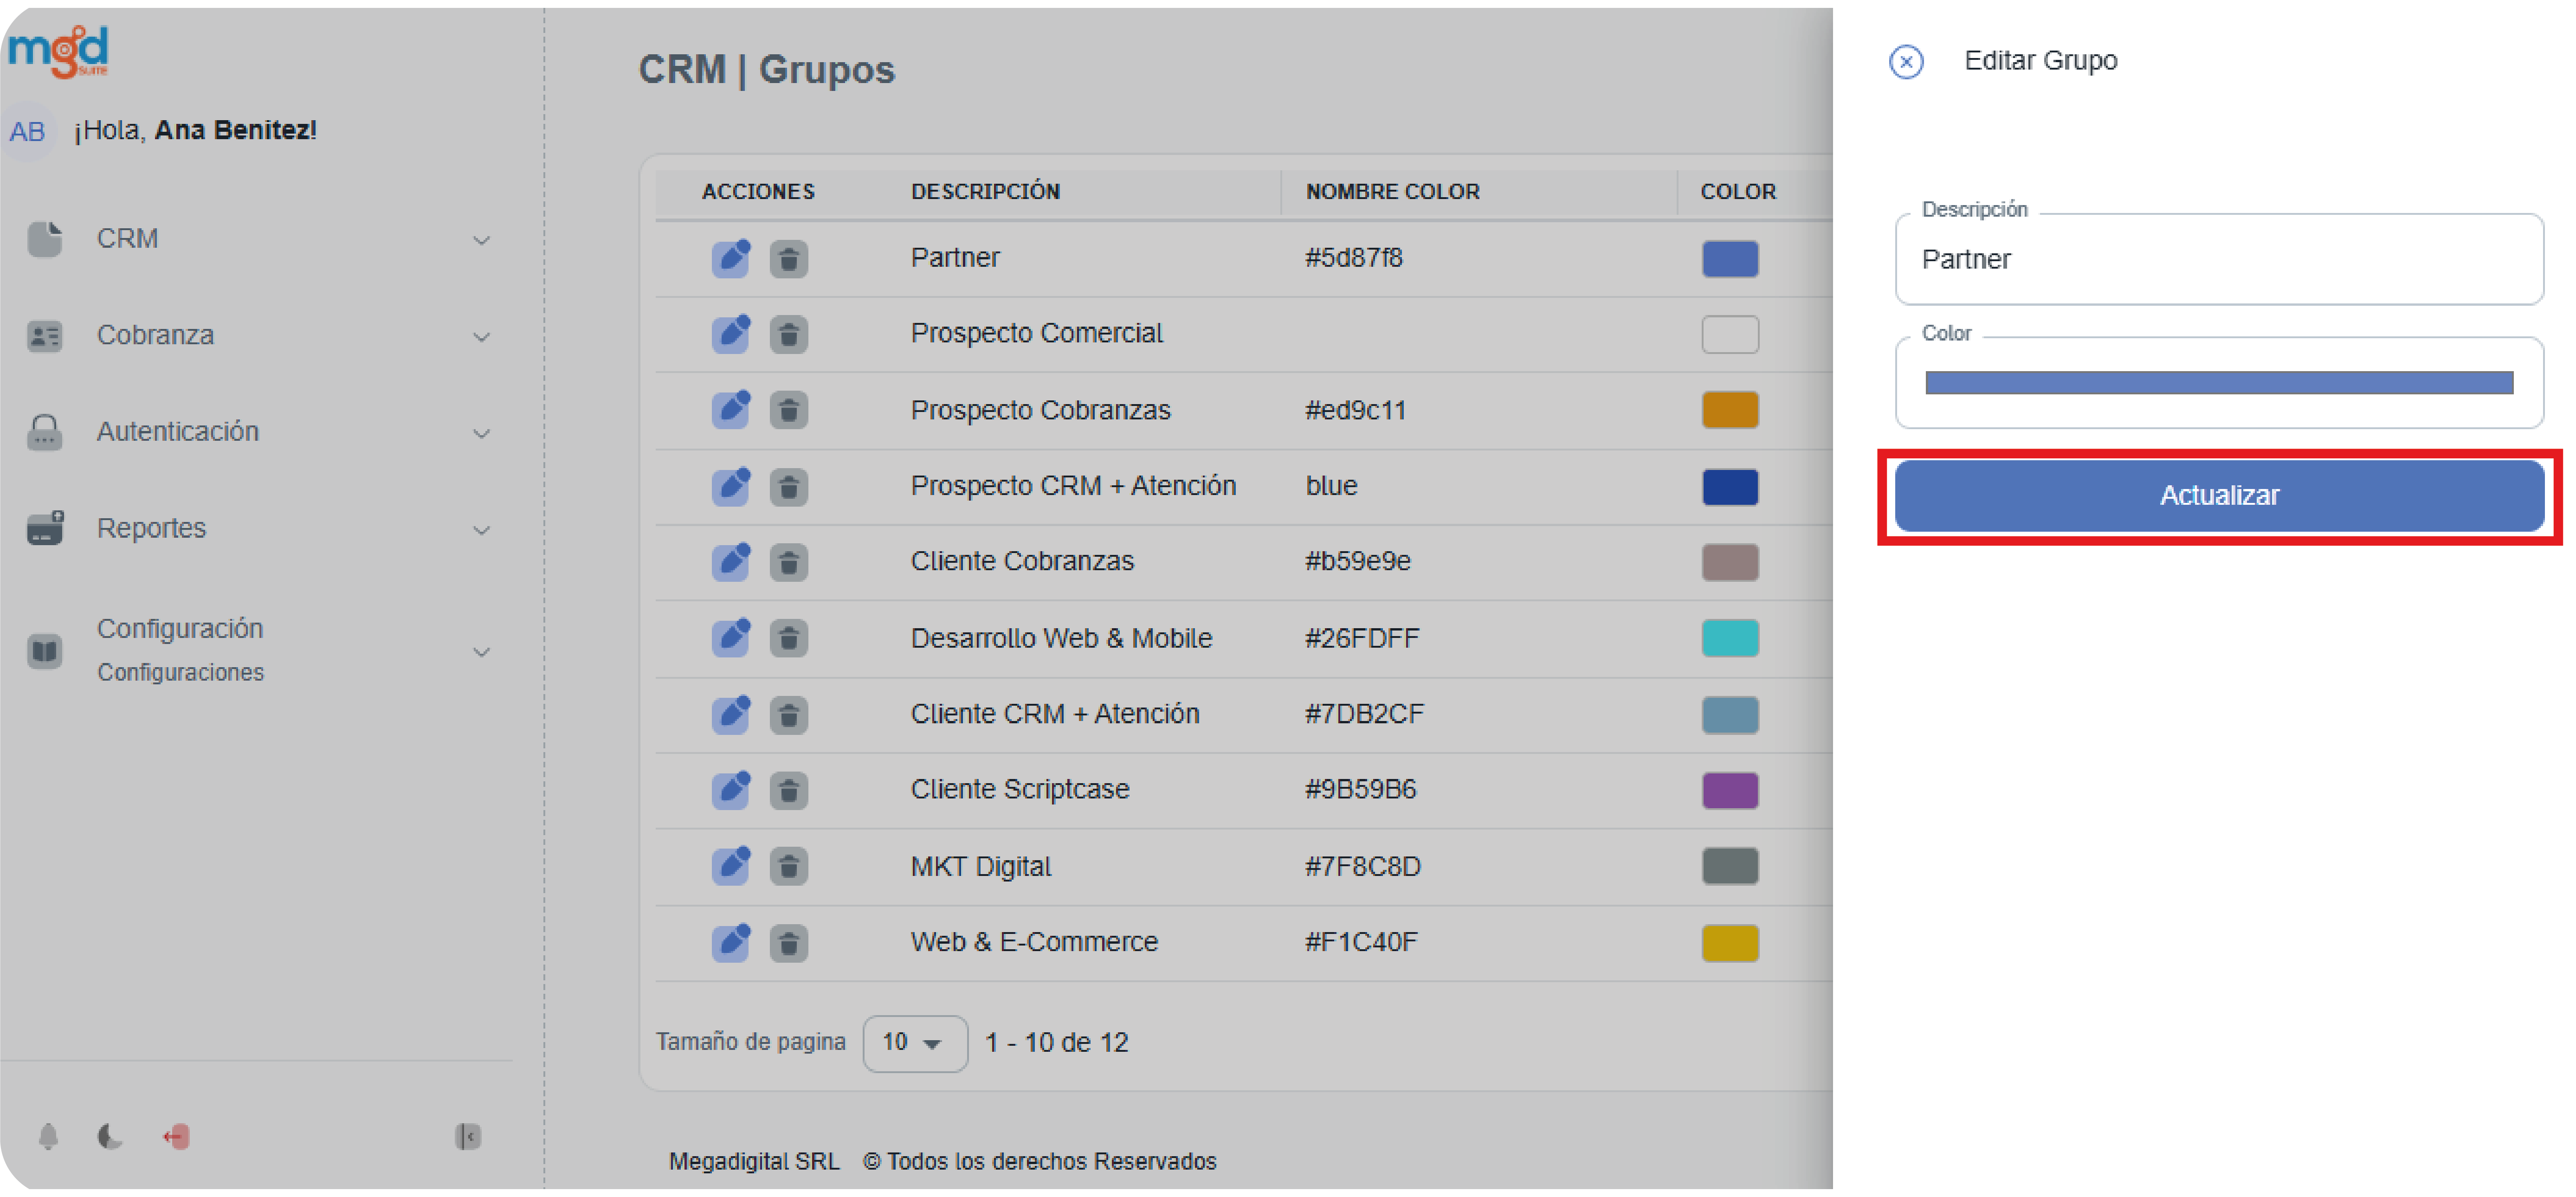Open the Autenticación menu item
This screenshot has height=1197, width=2576.
coord(177,432)
